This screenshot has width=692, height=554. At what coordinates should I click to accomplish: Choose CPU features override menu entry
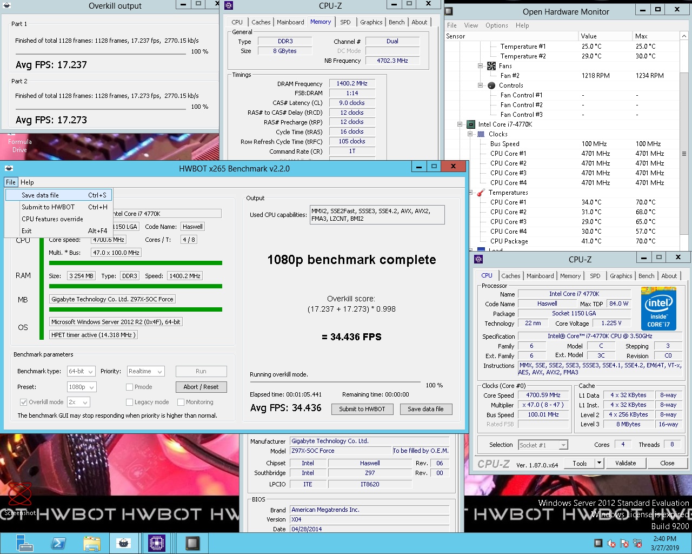click(x=58, y=219)
